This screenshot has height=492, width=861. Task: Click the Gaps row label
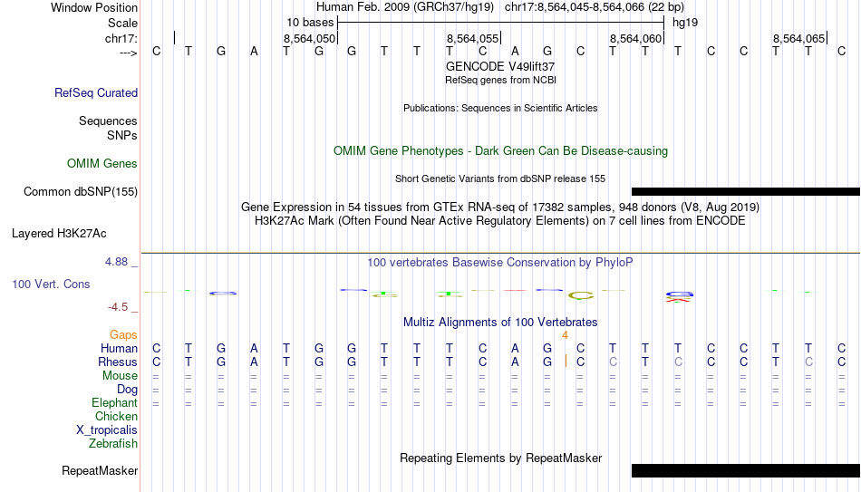coord(123,335)
